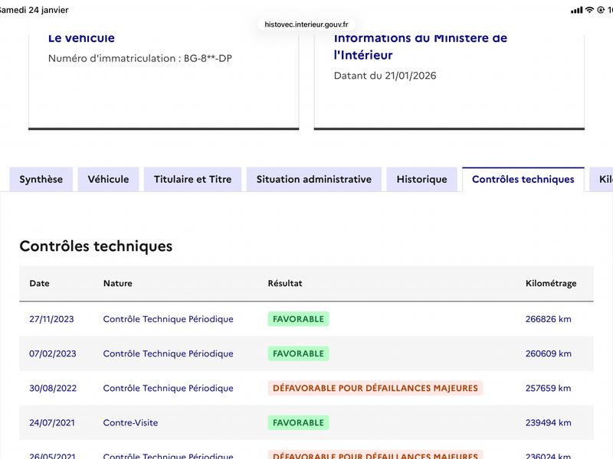
Task: Click the FAVORABLE badge for 07/02/2023
Action: pyautogui.click(x=298, y=353)
